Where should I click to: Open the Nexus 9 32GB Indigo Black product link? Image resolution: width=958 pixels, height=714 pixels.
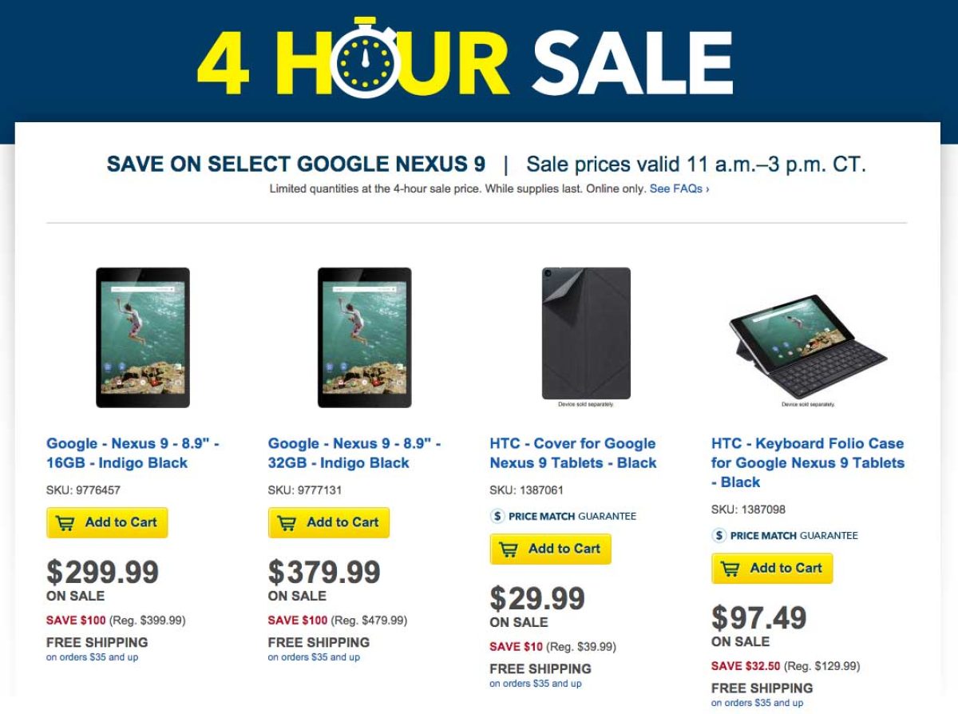pyautogui.click(x=354, y=453)
